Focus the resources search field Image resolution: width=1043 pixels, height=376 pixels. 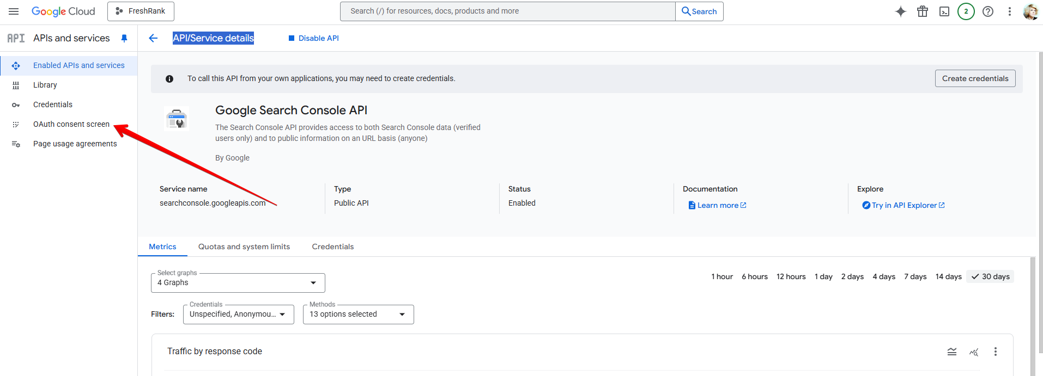click(x=507, y=11)
